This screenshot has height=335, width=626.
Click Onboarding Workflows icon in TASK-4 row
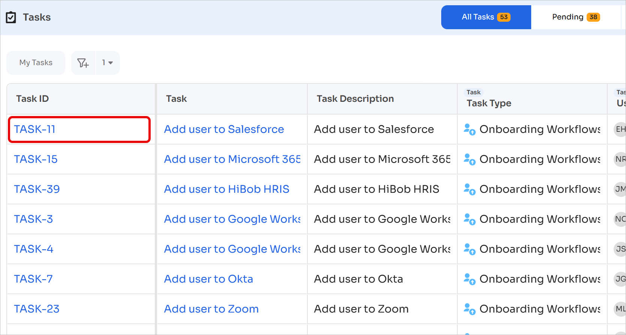point(470,249)
